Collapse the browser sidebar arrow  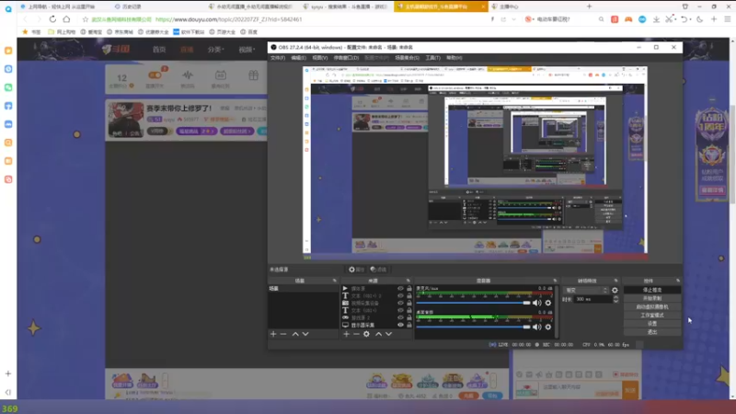8,392
